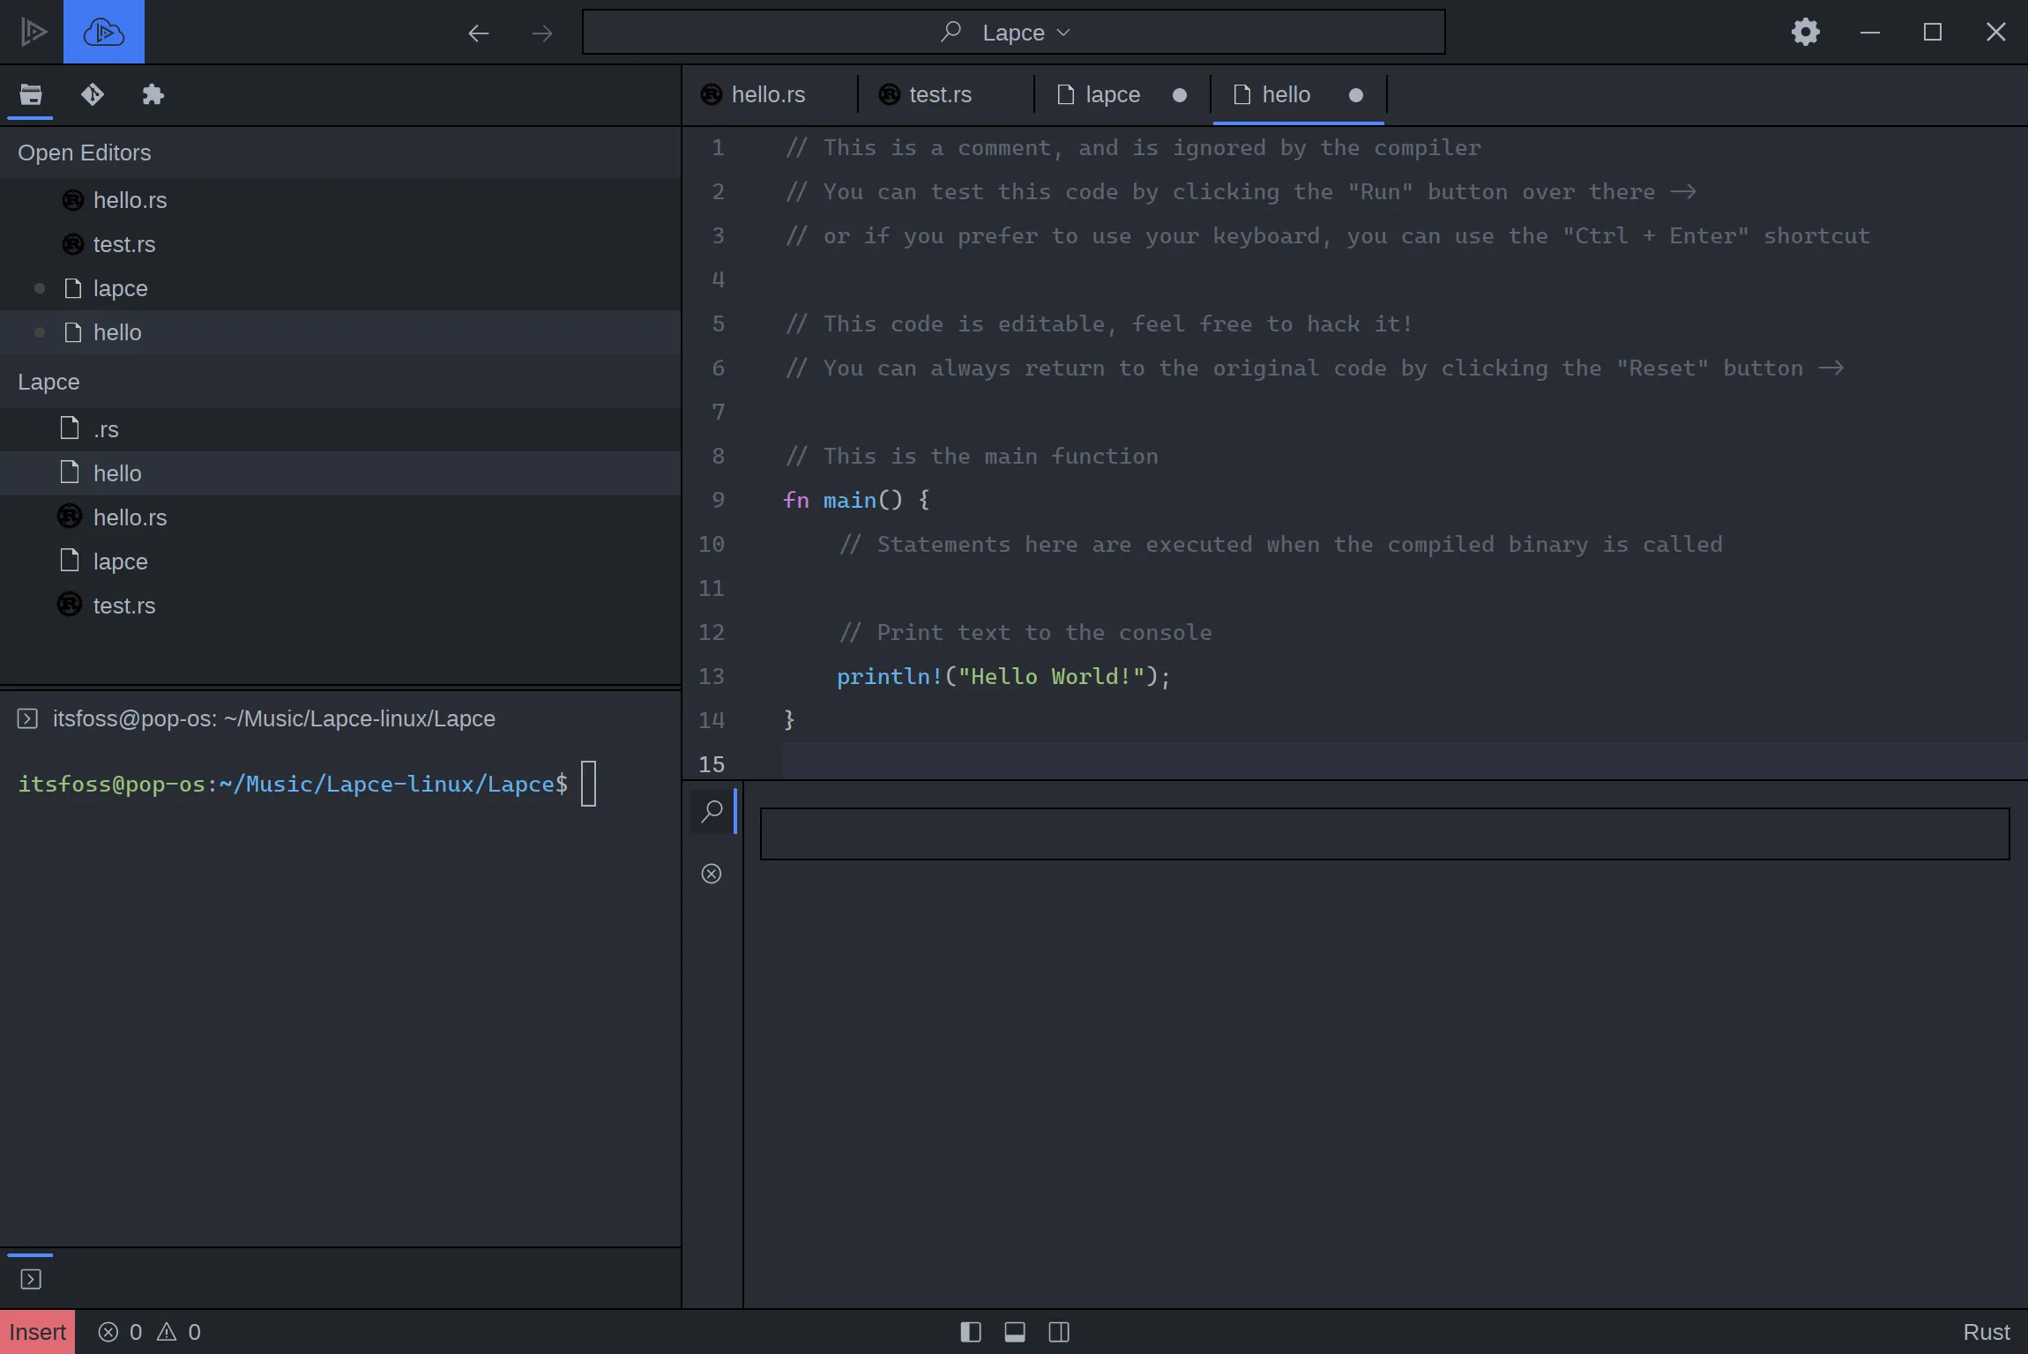2028x1354 pixels.
Task: Select the File Explorer panel icon
Action: (x=31, y=94)
